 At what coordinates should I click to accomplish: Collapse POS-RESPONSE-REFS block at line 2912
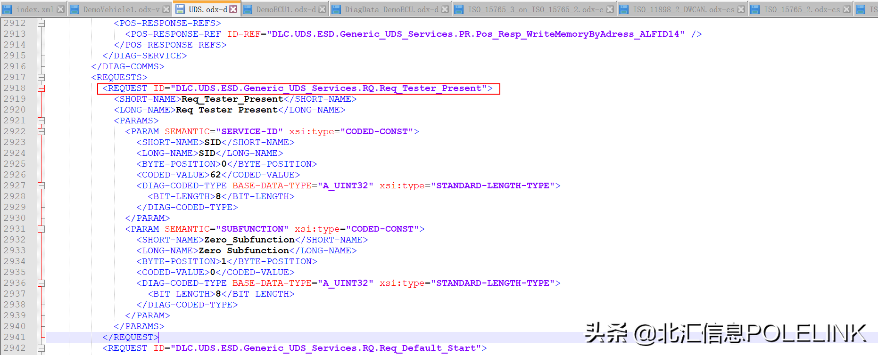[41, 23]
